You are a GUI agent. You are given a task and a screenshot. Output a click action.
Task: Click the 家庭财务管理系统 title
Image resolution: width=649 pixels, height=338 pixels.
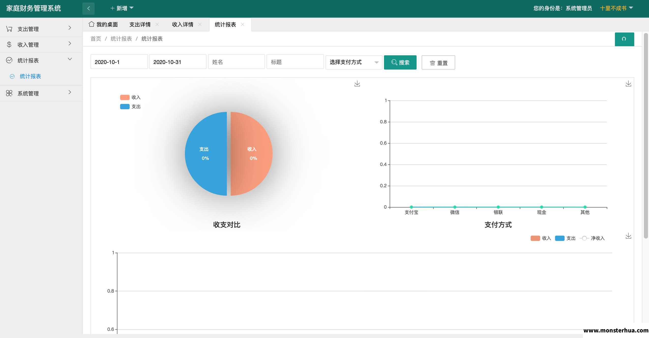coord(34,8)
